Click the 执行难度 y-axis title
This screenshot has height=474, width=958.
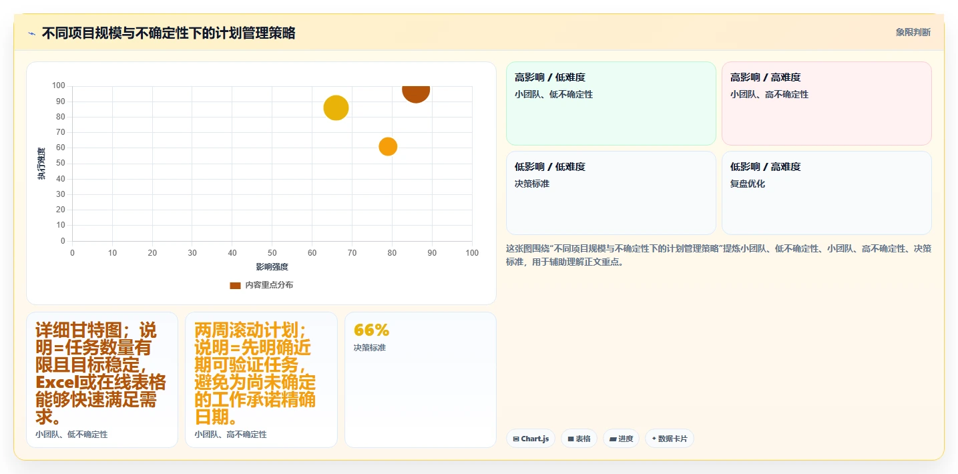[x=42, y=164]
